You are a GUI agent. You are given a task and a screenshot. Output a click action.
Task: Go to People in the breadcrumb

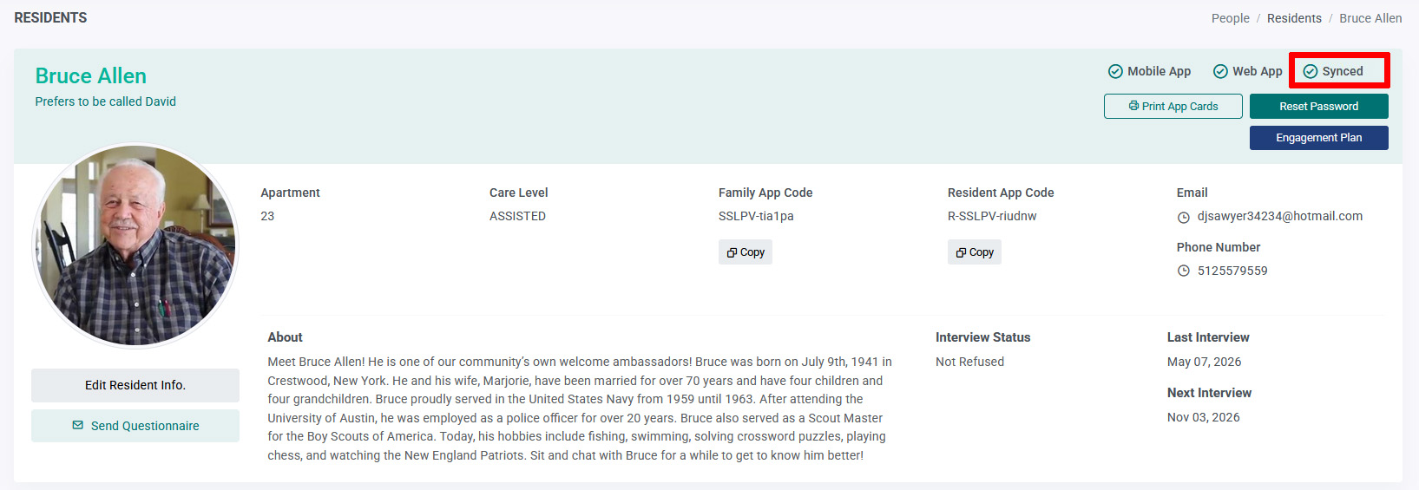(1231, 18)
